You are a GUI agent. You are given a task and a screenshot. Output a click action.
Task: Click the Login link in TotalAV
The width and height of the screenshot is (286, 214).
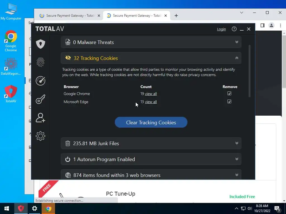click(221, 29)
